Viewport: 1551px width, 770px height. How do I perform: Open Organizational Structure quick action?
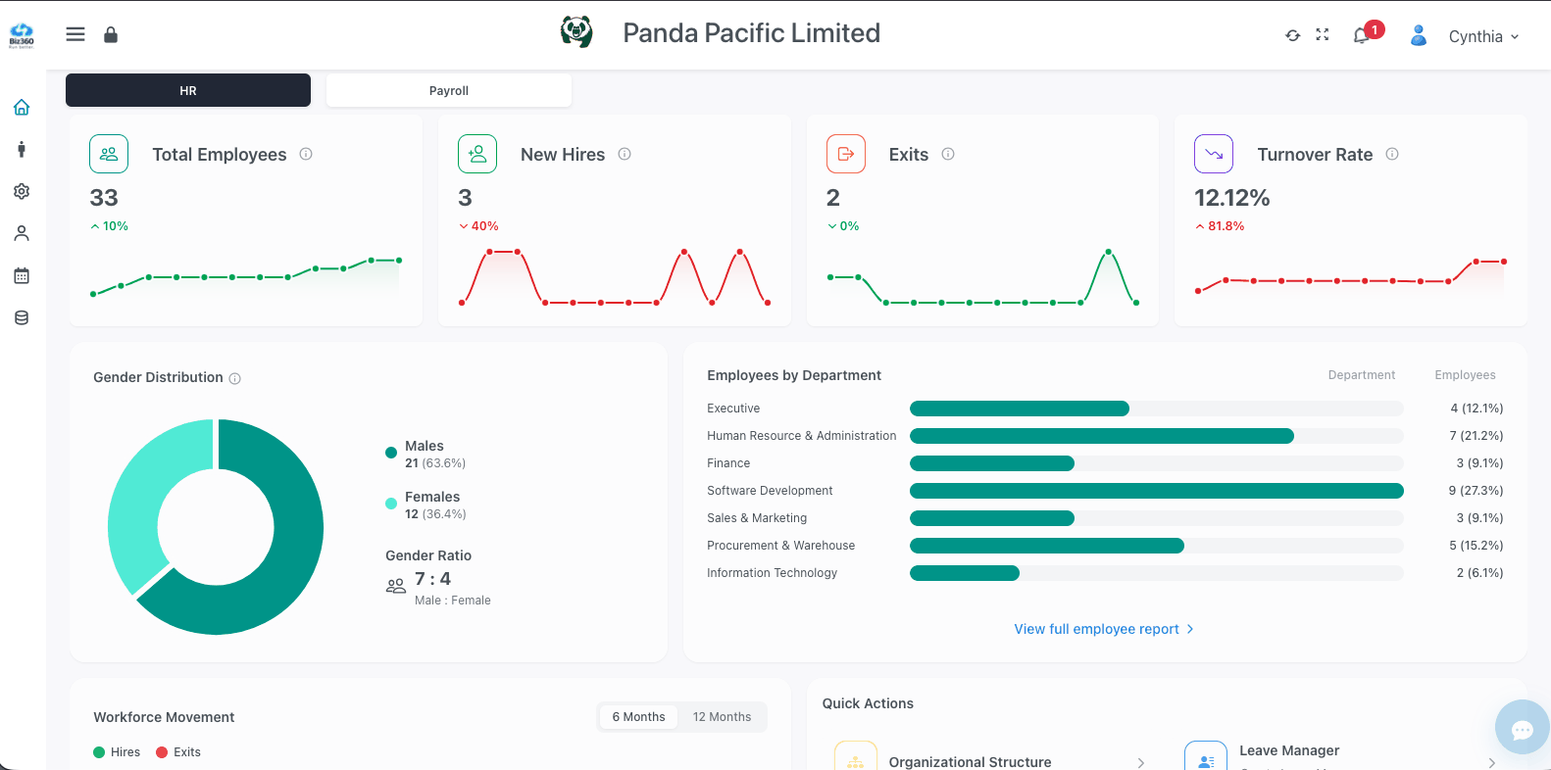tap(970, 761)
